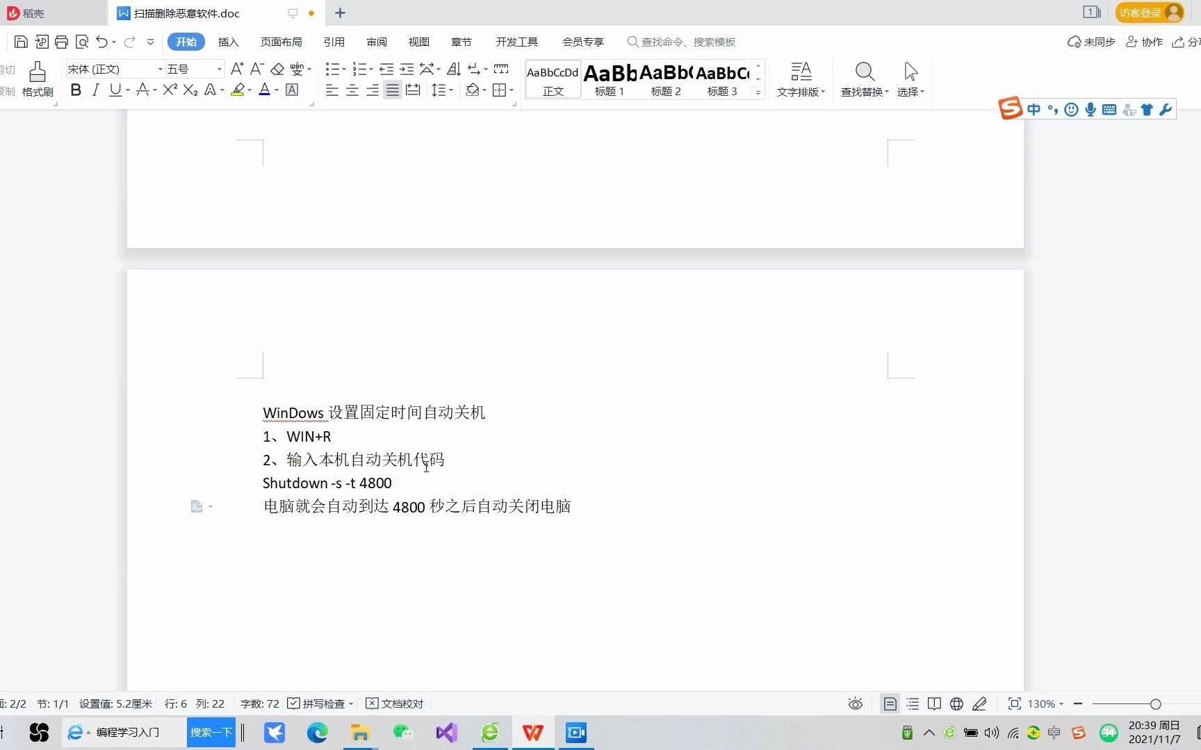Click the 搜索一下 taskbar button
Viewport: 1201px width, 750px height.
211,733
